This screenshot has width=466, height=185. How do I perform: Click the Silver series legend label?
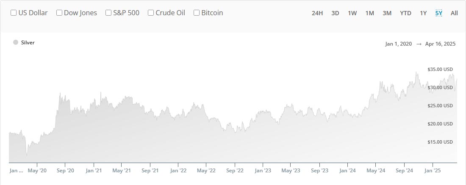click(28, 43)
